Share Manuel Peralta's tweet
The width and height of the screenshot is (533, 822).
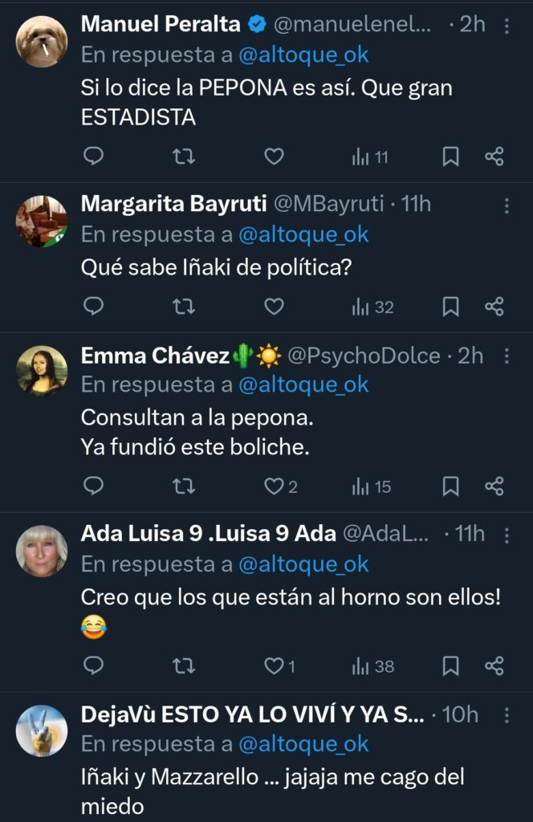494,157
